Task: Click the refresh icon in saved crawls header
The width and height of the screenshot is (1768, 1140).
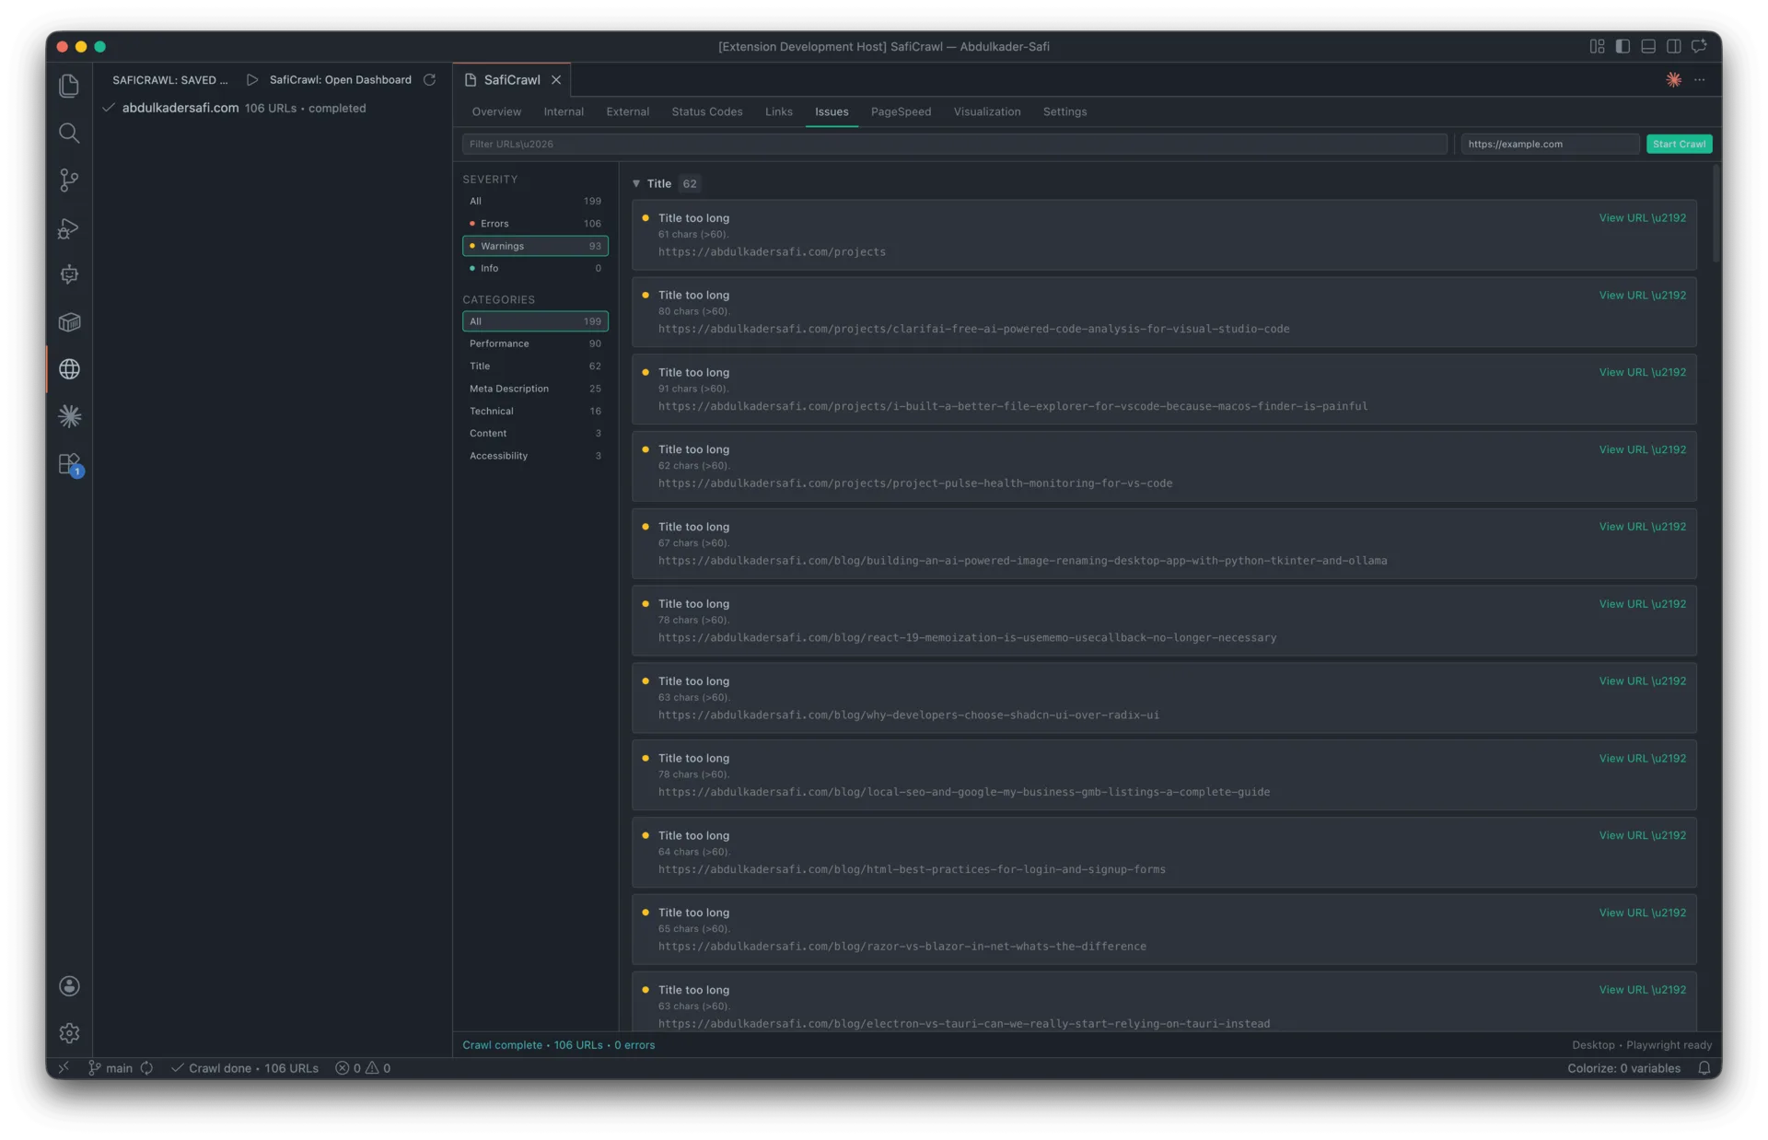Action: click(429, 80)
